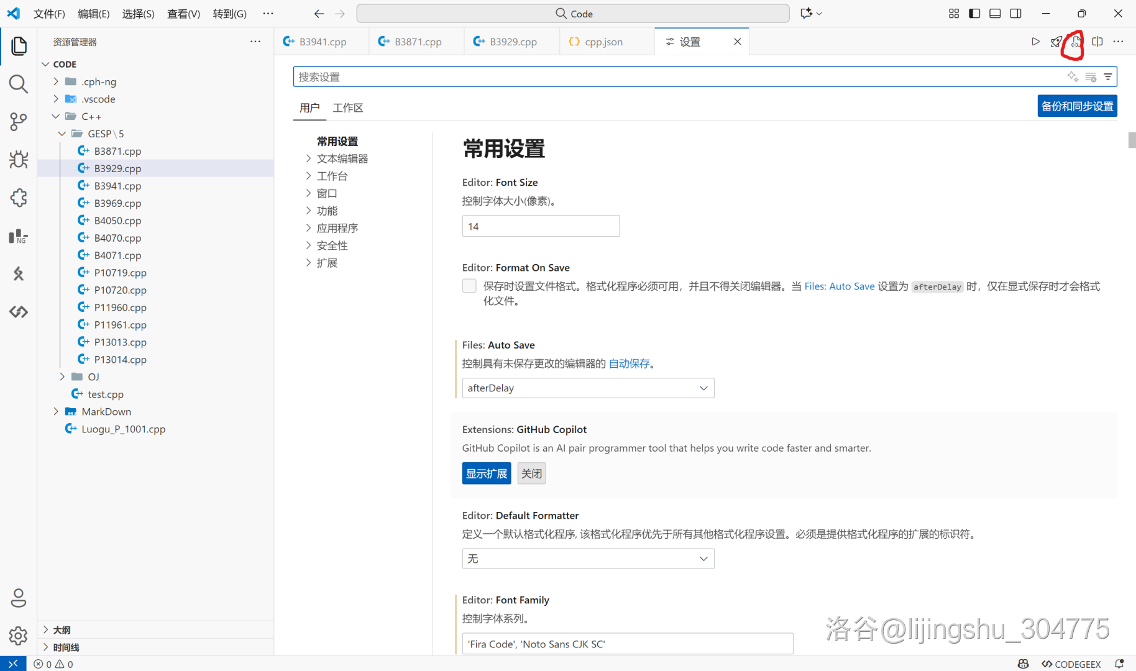Go forward with the right arrow
Image resolution: width=1136 pixels, height=671 pixels.
click(340, 14)
